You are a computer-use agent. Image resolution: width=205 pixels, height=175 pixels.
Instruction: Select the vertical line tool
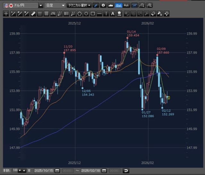[x=106, y=13]
